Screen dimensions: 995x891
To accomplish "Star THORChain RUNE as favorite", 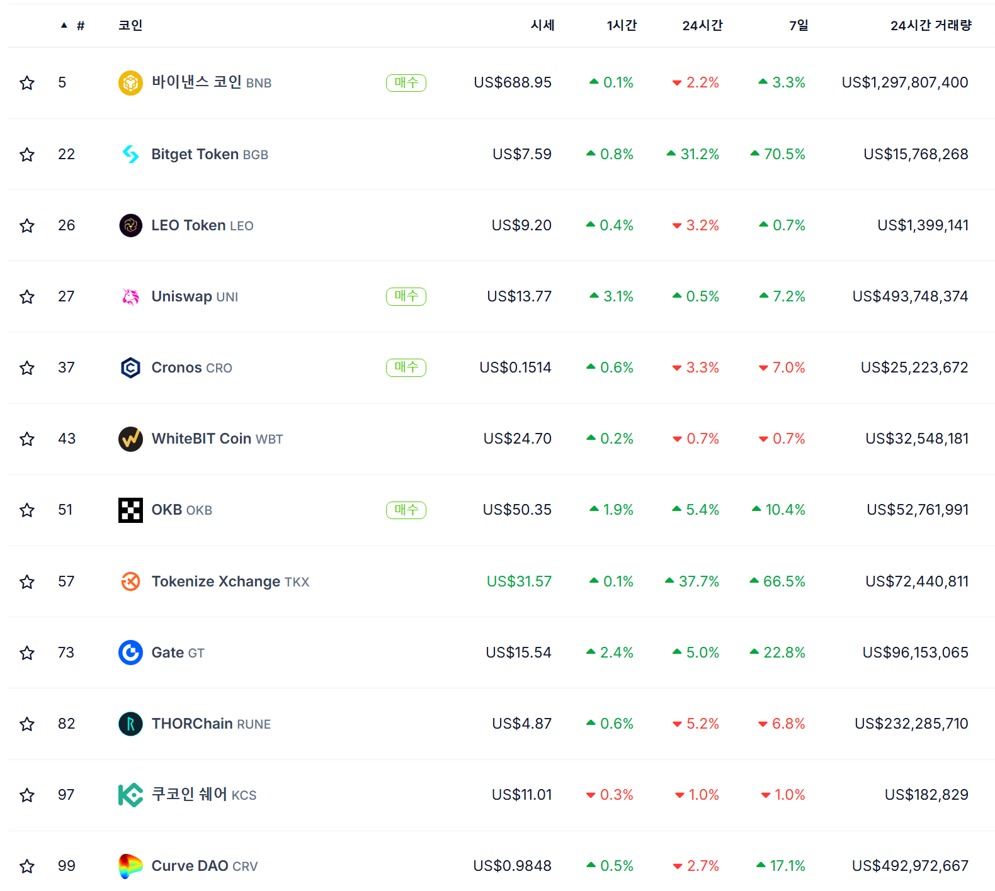I will click(27, 724).
